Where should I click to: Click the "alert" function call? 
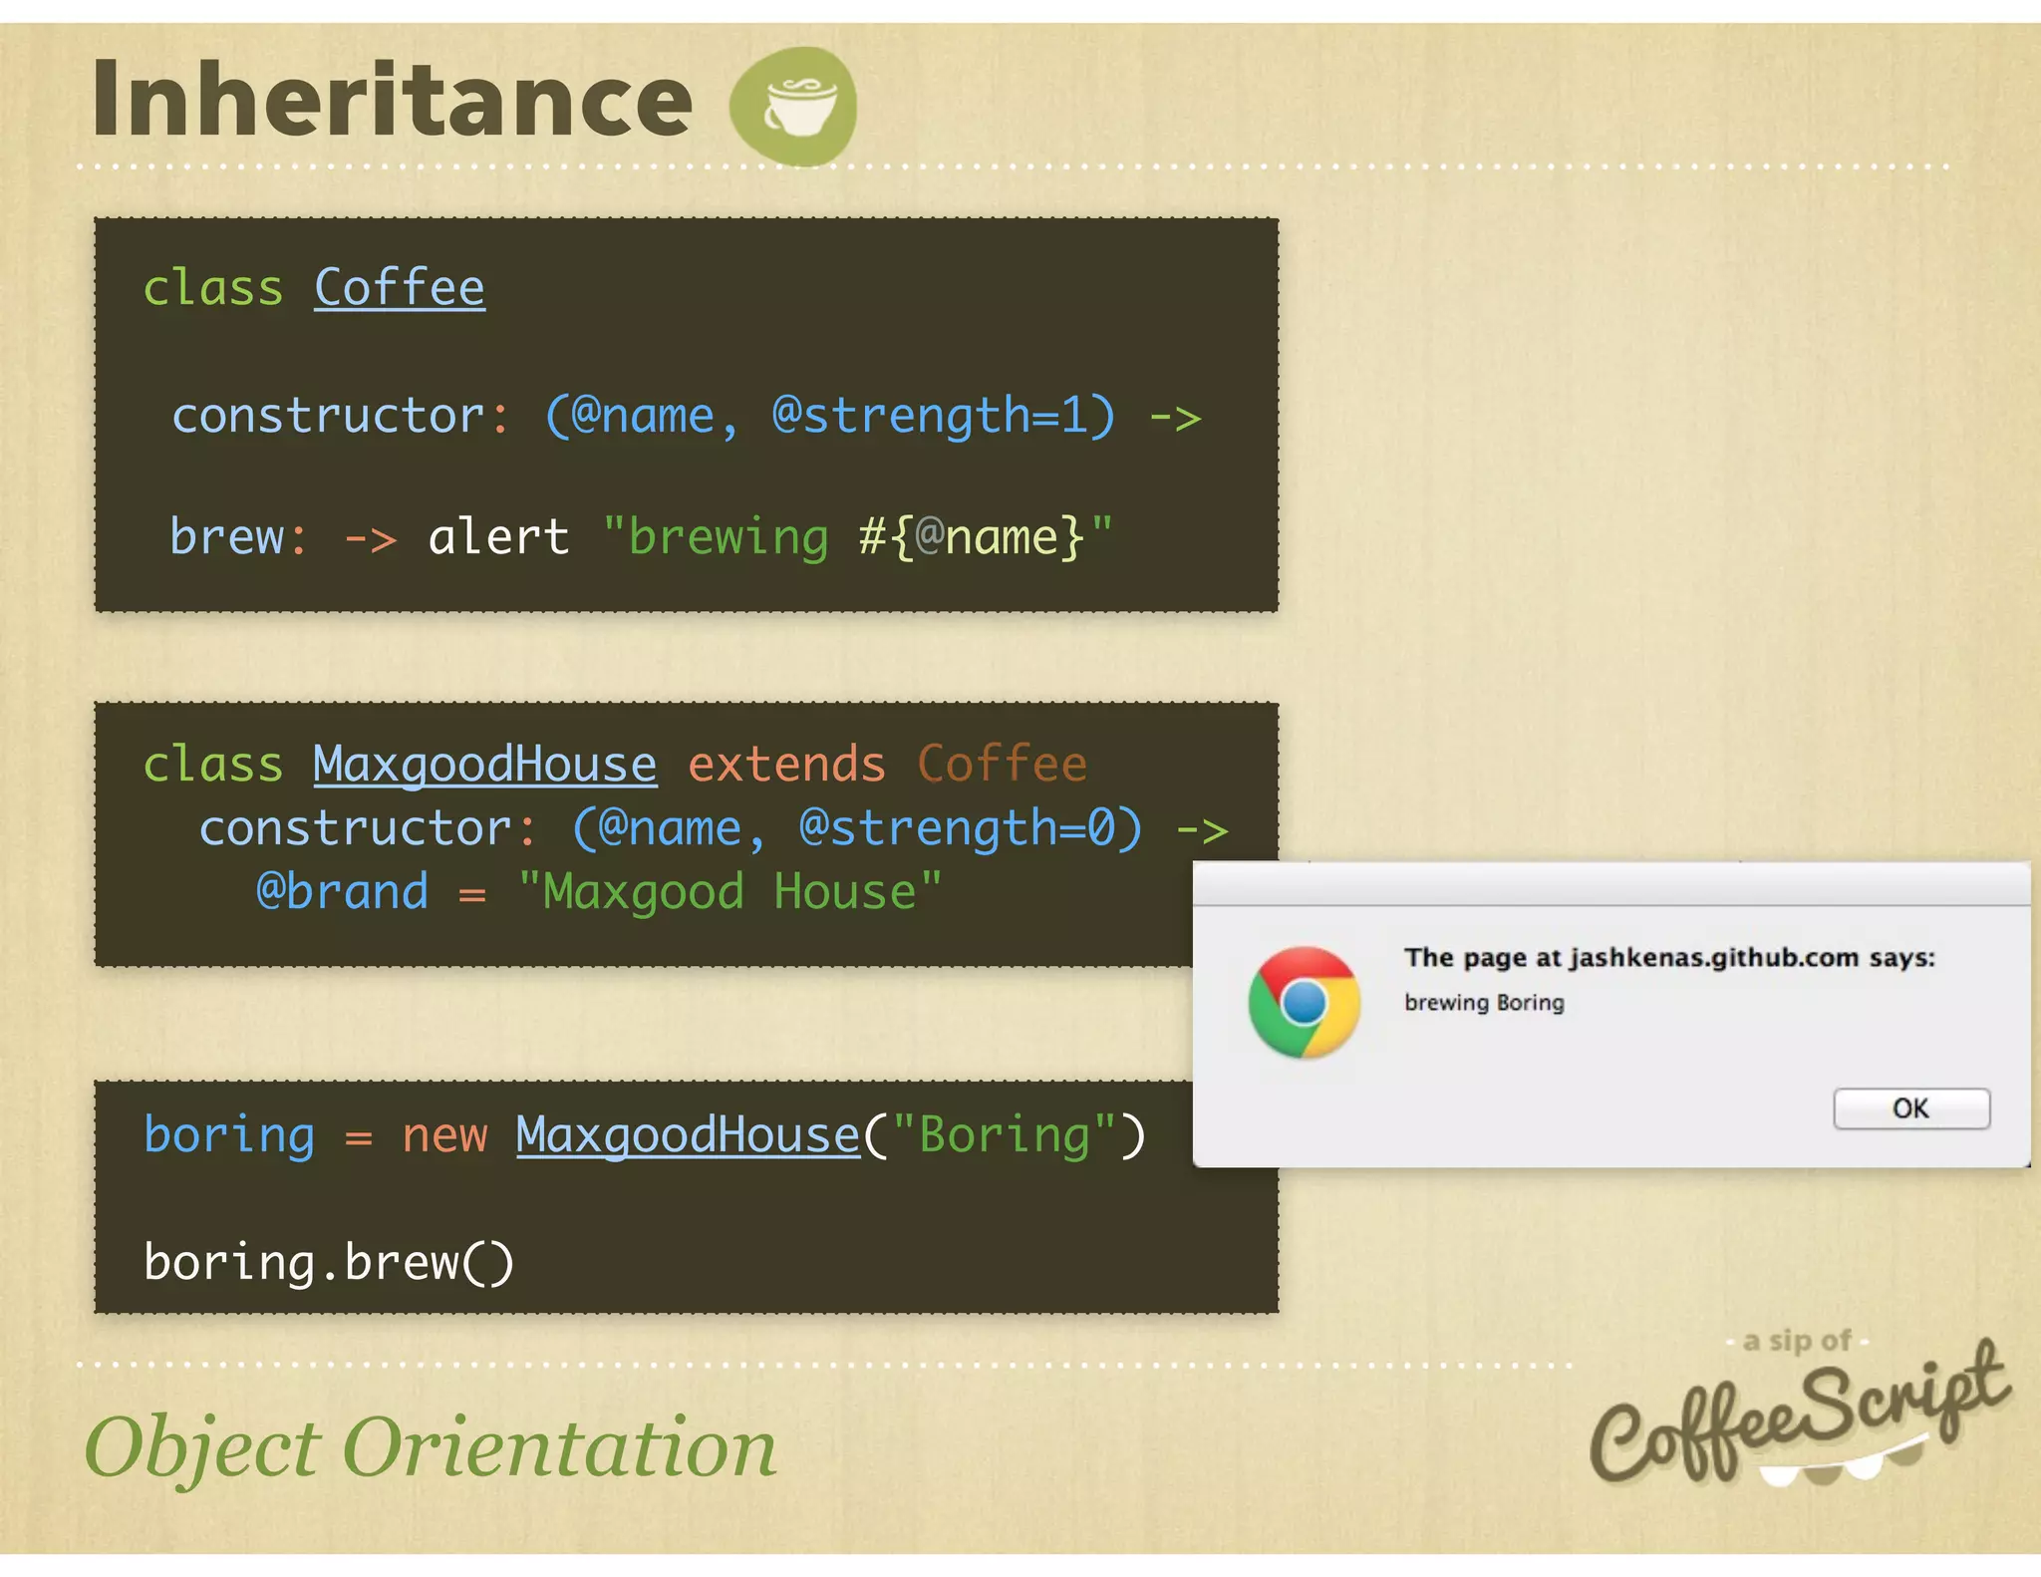tap(498, 537)
